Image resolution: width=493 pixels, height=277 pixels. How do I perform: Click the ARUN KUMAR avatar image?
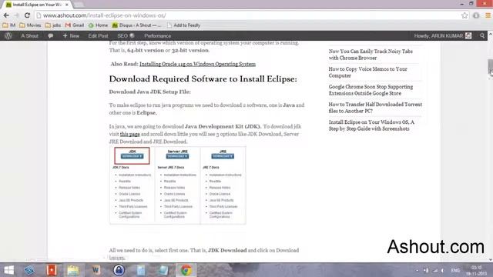click(468, 36)
